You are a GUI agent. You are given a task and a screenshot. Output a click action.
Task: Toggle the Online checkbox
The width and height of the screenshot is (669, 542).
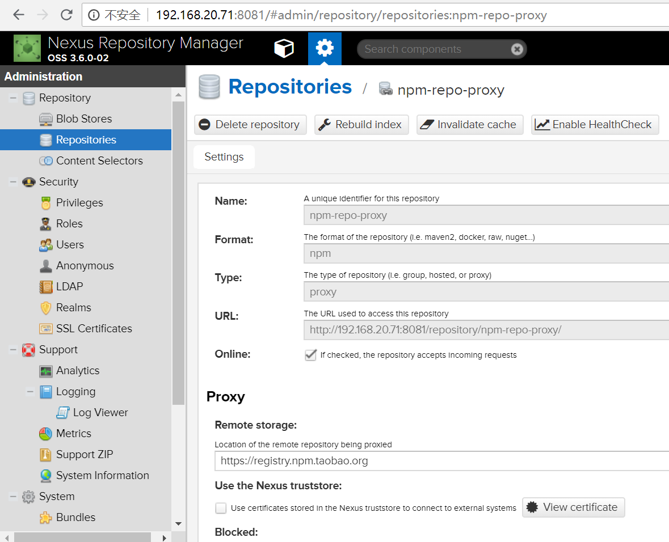[x=310, y=355]
